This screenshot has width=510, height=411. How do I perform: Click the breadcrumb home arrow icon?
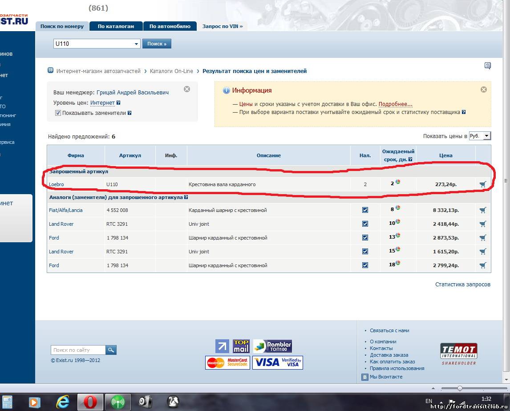tap(50, 70)
